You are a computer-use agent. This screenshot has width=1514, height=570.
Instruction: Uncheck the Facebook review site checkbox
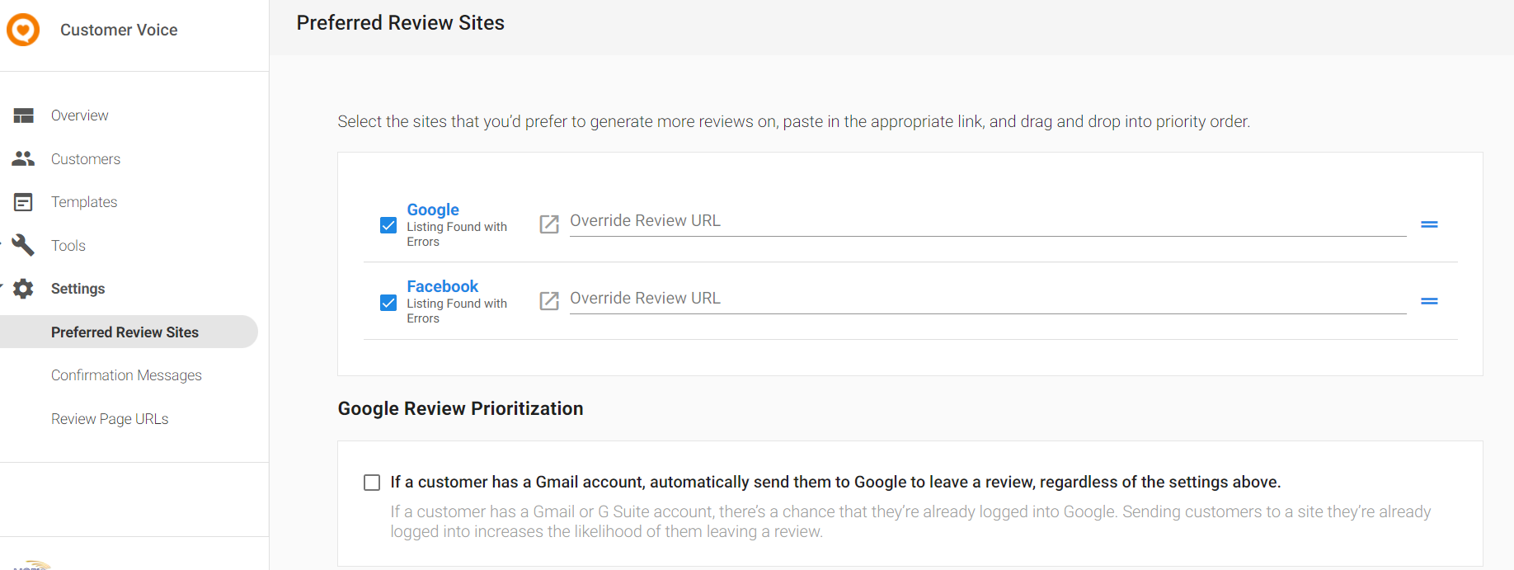[388, 303]
